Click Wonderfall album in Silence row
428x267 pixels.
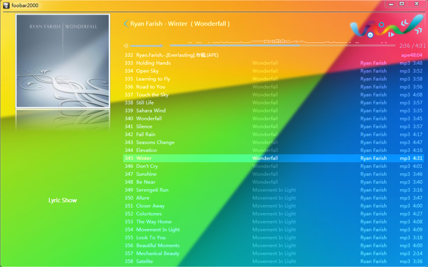[x=265, y=126]
